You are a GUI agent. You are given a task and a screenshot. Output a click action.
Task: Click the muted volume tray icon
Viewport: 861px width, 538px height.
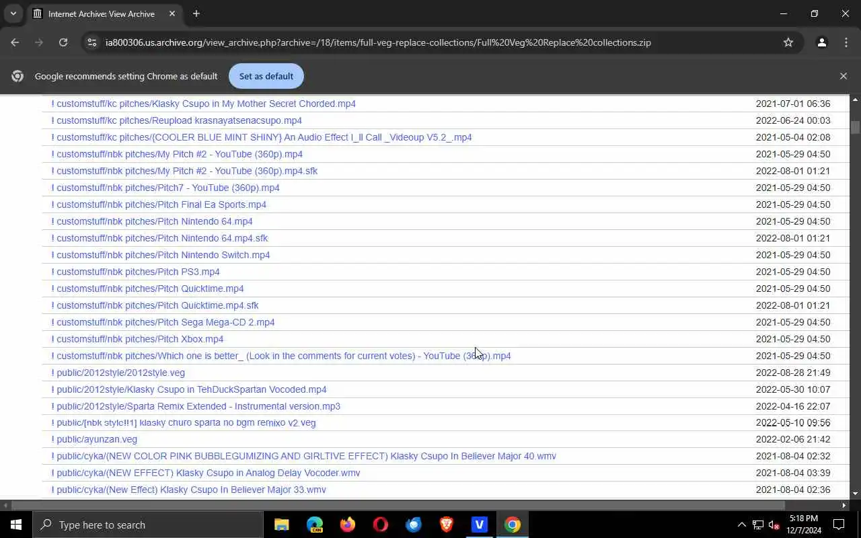(x=774, y=525)
